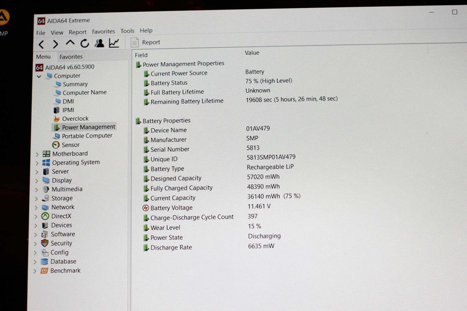Click the 5813SMP01AV479 Unique ID value

click(271, 157)
